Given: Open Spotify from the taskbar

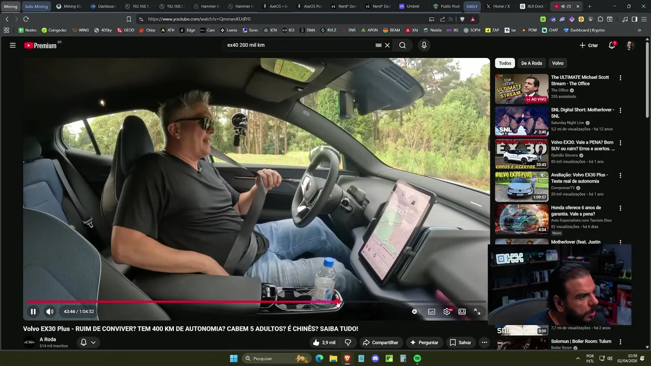Looking at the screenshot, I should click(417, 358).
